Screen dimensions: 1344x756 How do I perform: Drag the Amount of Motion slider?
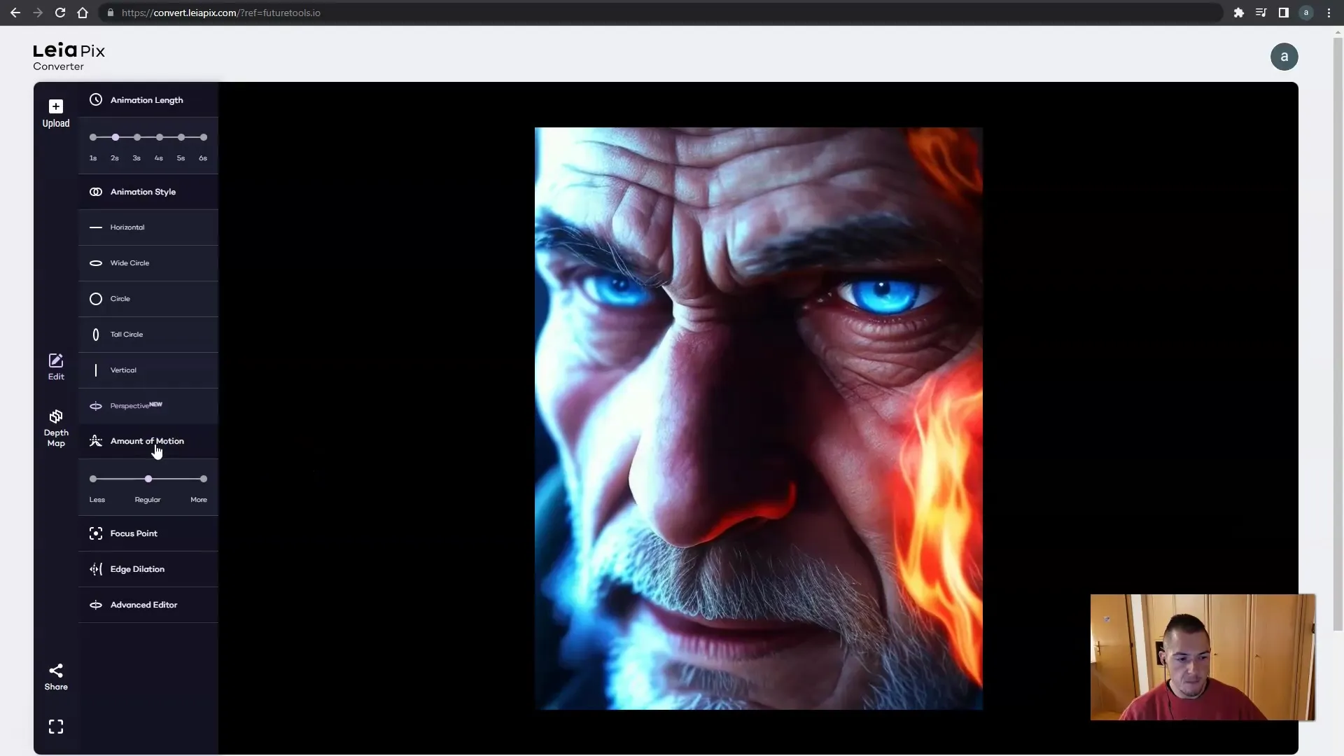tap(148, 478)
